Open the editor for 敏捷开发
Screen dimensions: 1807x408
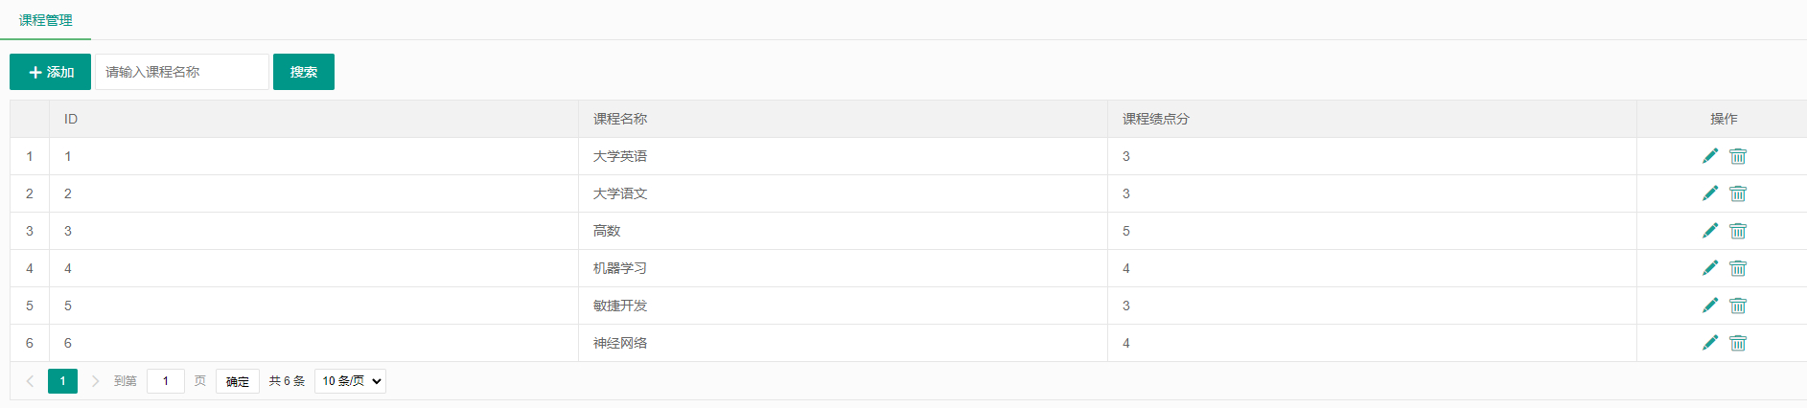pos(1709,306)
